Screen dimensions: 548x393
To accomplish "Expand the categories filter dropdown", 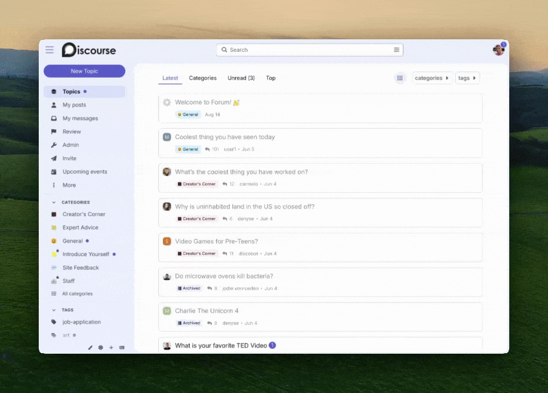I will pos(432,78).
